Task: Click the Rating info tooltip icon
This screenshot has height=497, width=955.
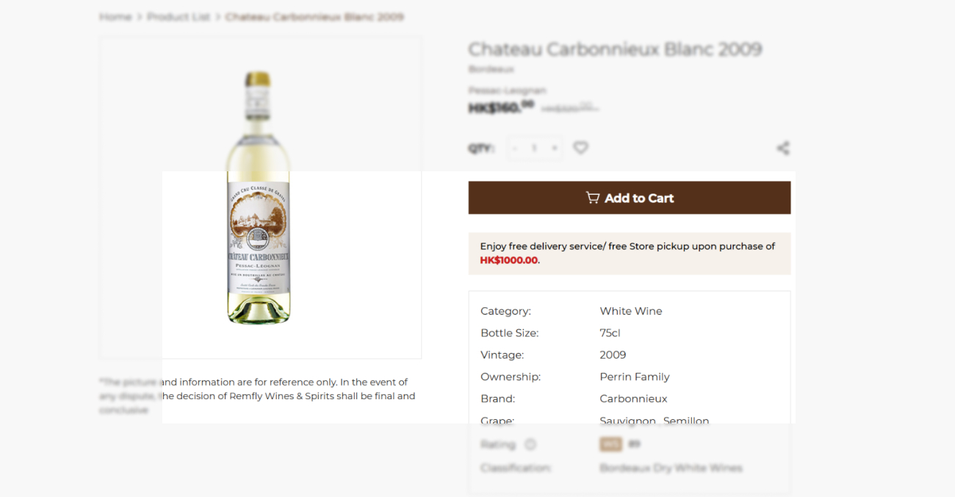Action: coord(532,444)
